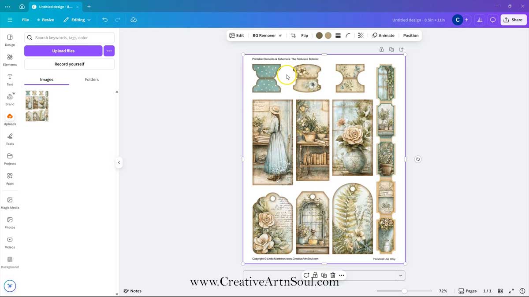Collapse the side panel arrow

pos(119,163)
